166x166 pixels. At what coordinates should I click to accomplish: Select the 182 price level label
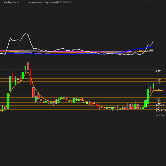tap(158, 80)
